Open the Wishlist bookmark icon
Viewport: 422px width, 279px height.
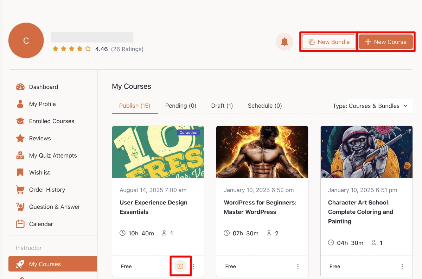pos(20,172)
